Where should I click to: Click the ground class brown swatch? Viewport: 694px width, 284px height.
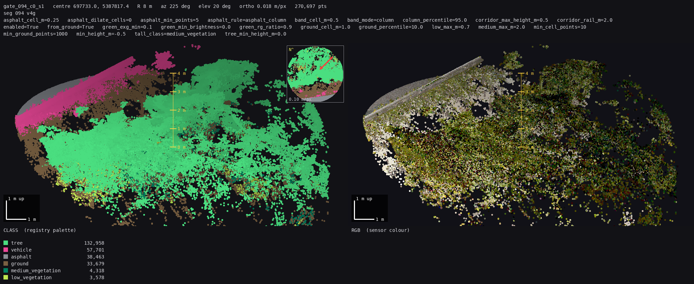(x=6, y=264)
